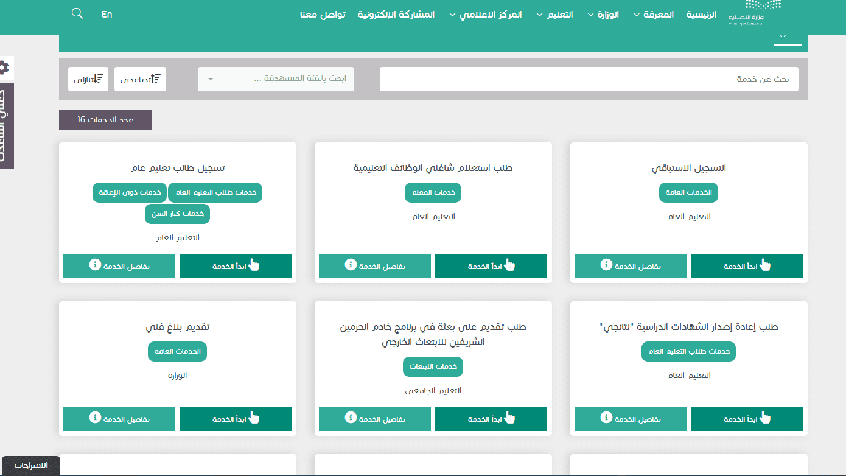Click hand pointer icon on تقديم بلاغ فني card

[x=254, y=418]
